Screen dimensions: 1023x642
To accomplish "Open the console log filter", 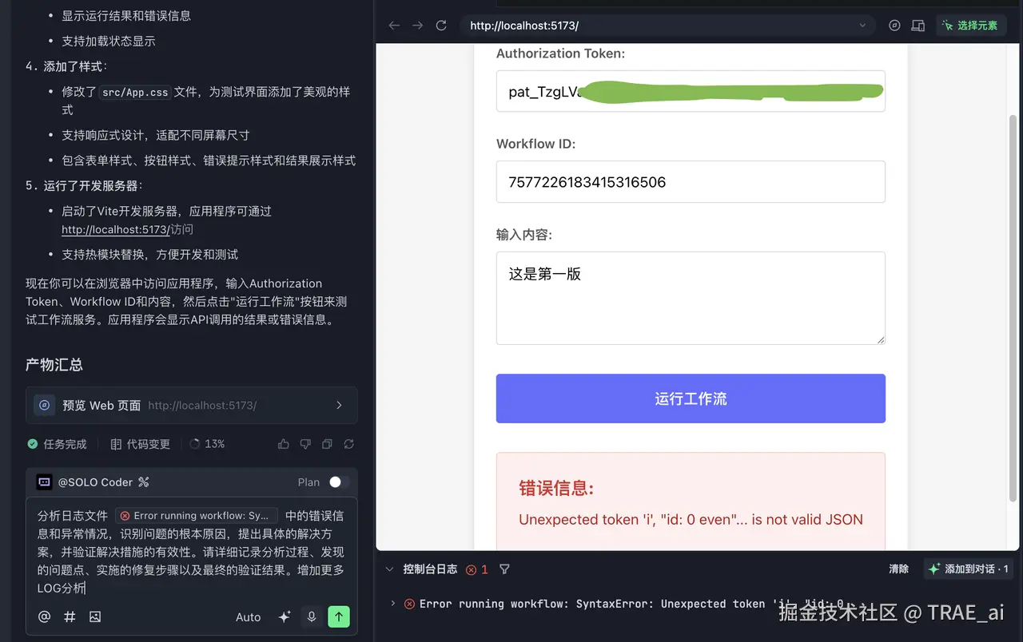I will [x=504, y=569].
